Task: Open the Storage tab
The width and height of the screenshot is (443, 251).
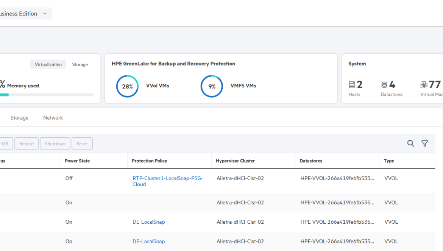Action: (x=19, y=118)
